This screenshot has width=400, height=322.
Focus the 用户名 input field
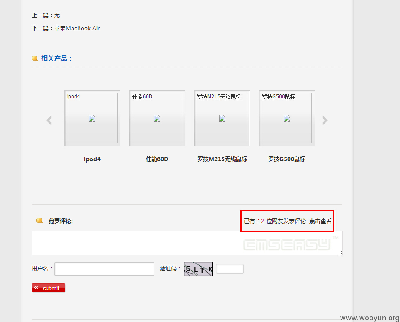coord(104,269)
